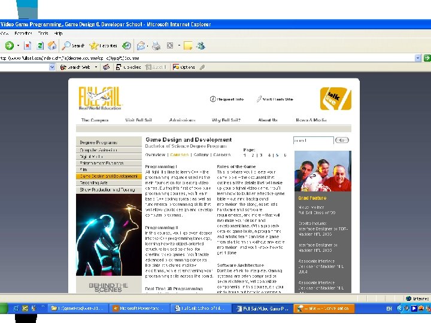431x323 pixels.
Task: Go to page 2 of courses
Action: [253, 155]
